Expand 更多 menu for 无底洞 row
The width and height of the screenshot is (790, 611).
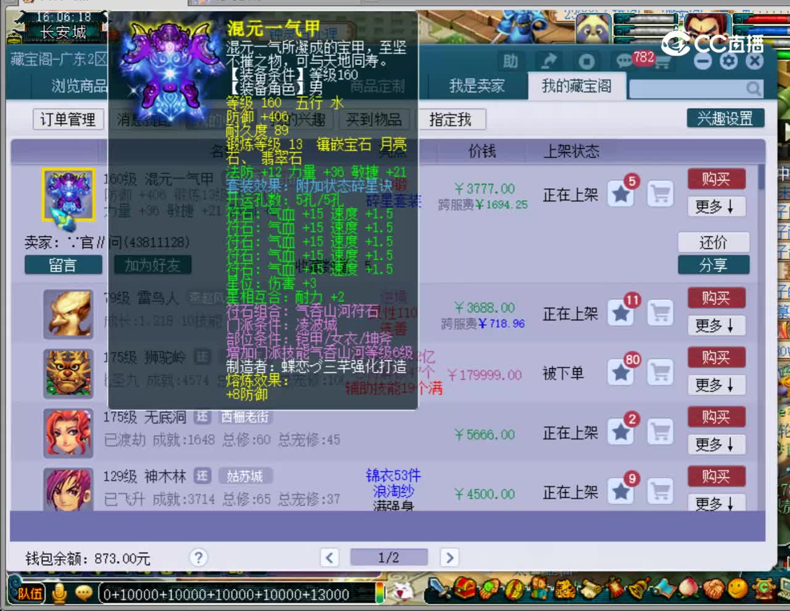coord(716,444)
